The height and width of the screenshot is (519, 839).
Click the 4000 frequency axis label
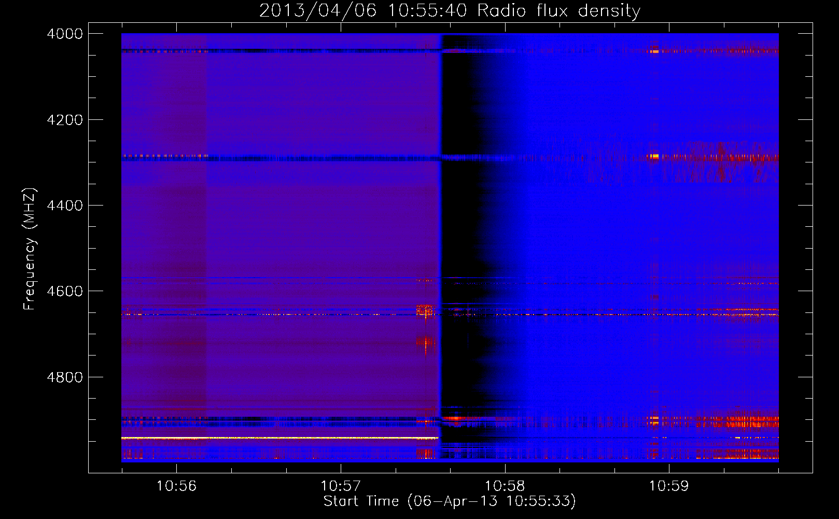click(65, 34)
